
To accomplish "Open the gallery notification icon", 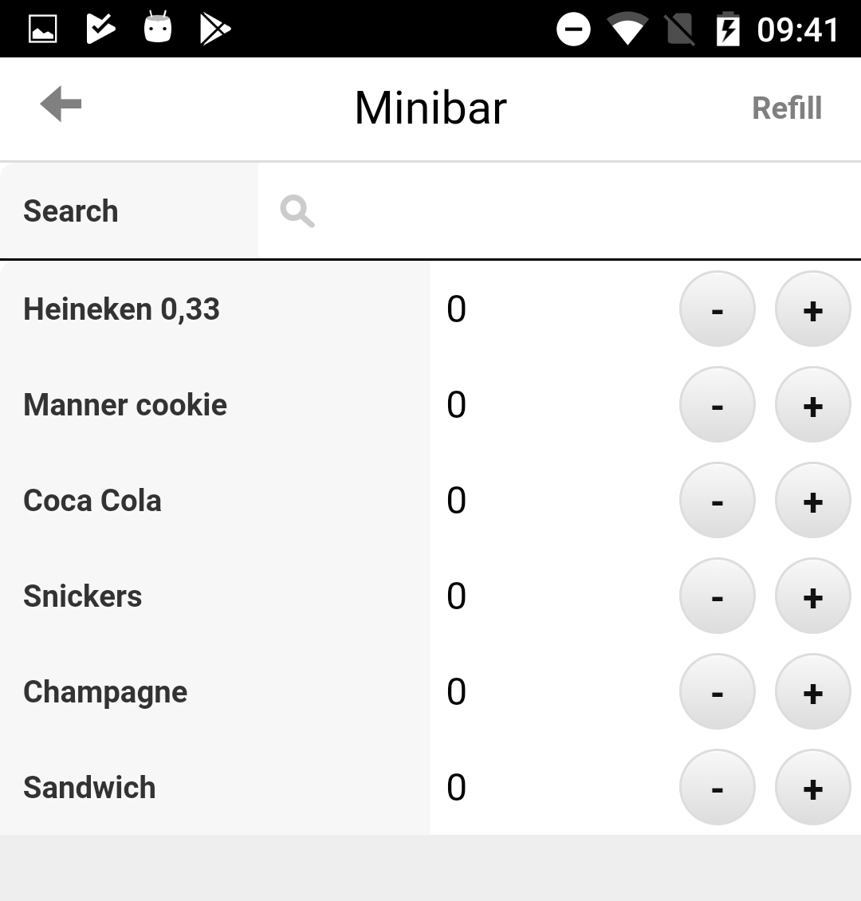I will point(42,29).
